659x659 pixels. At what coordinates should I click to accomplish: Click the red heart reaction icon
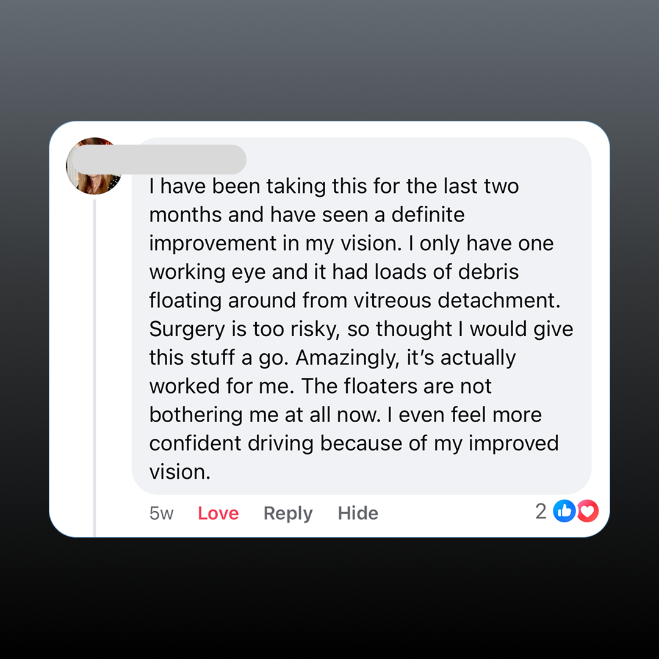click(x=588, y=511)
